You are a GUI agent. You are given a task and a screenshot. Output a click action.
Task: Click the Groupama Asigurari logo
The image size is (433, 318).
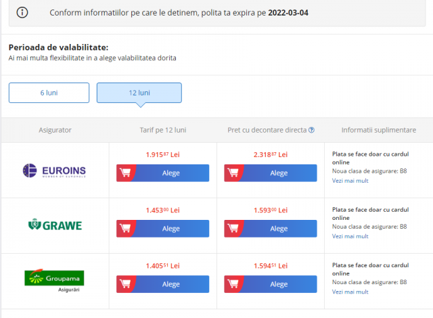tap(54, 279)
